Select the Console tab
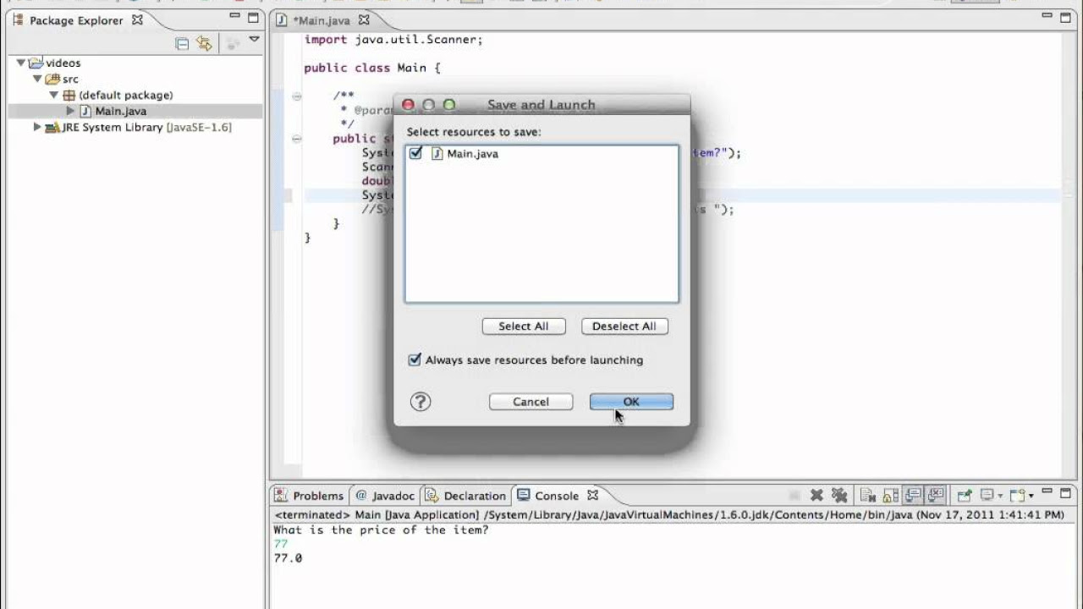Viewport: 1083px width, 609px height. click(557, 496)
